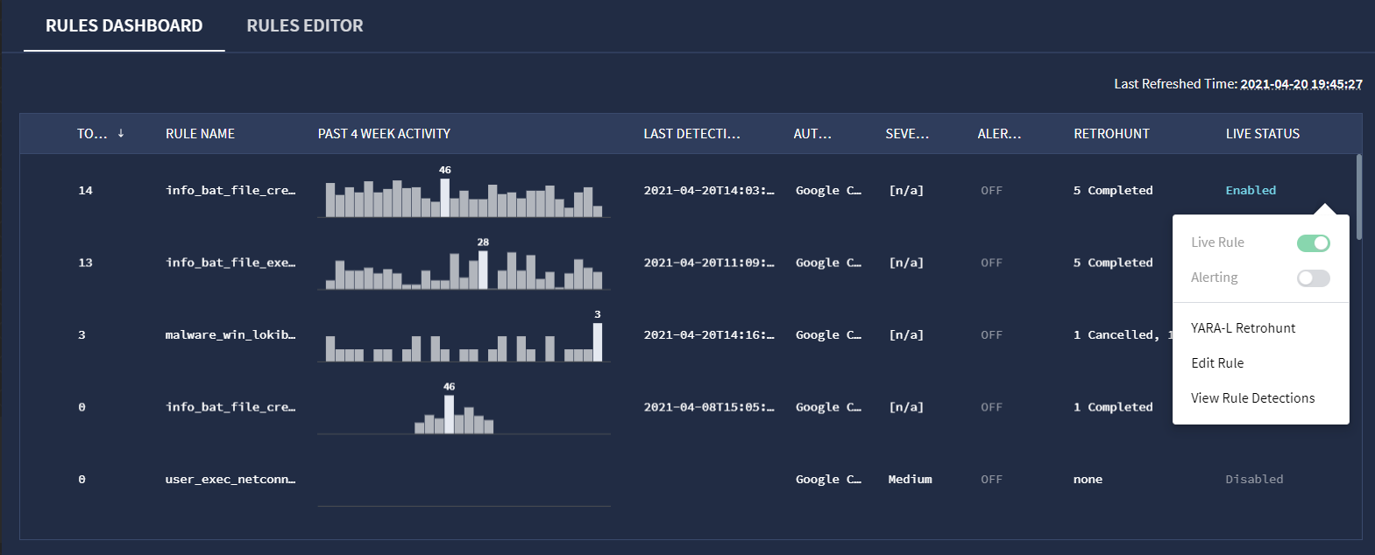This screenshot has width=1375, height=555.
Task: Click the Live Status column header
Action: pyautogui.click(x=1262, y=134)
